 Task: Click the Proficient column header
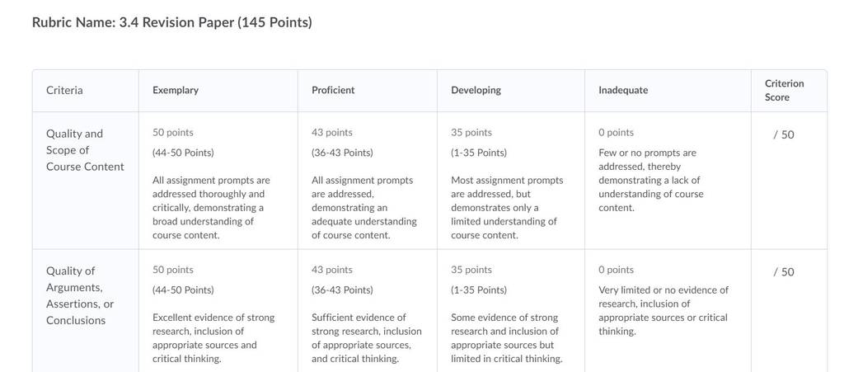point(333,91)
